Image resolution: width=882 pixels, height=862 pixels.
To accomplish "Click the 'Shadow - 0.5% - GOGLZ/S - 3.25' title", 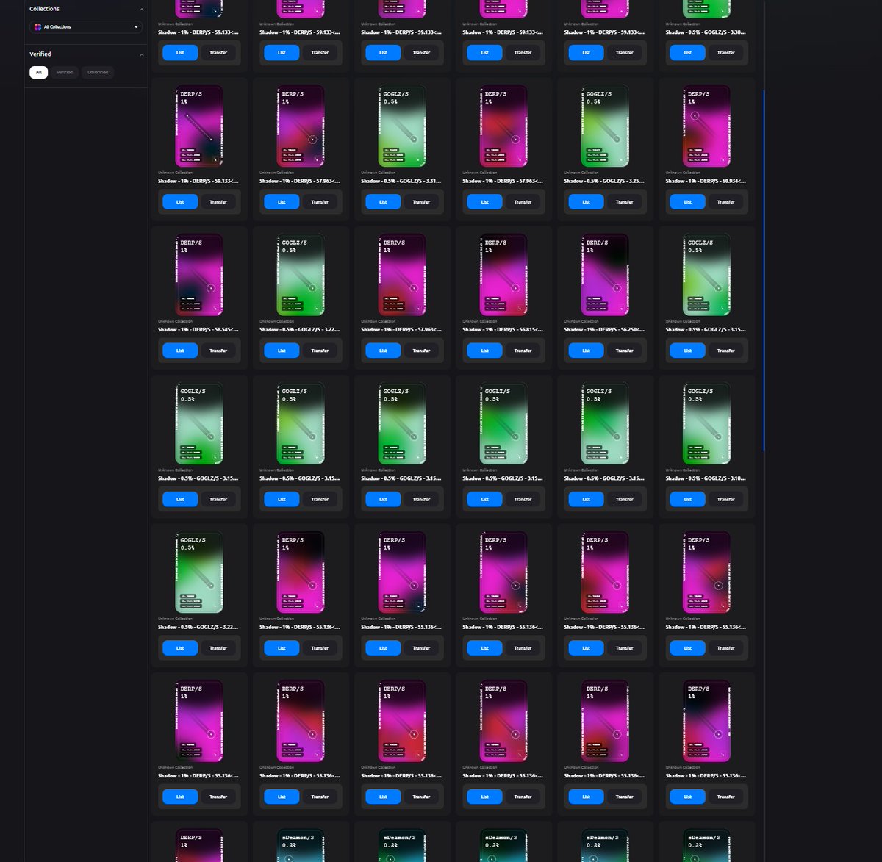I will pos(604,181).
